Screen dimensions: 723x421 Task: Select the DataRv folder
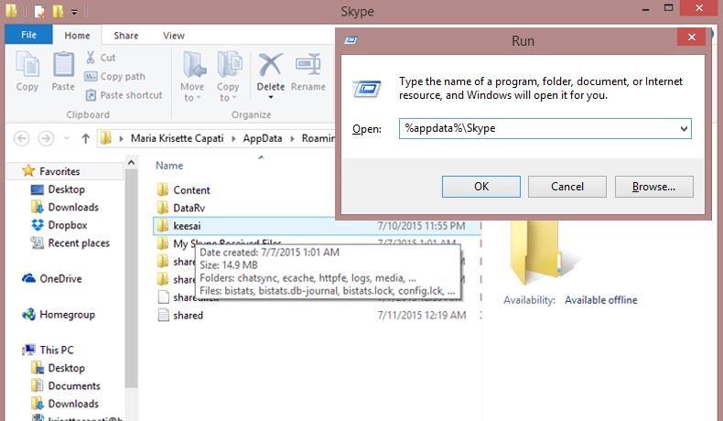(x=189, y=208)
